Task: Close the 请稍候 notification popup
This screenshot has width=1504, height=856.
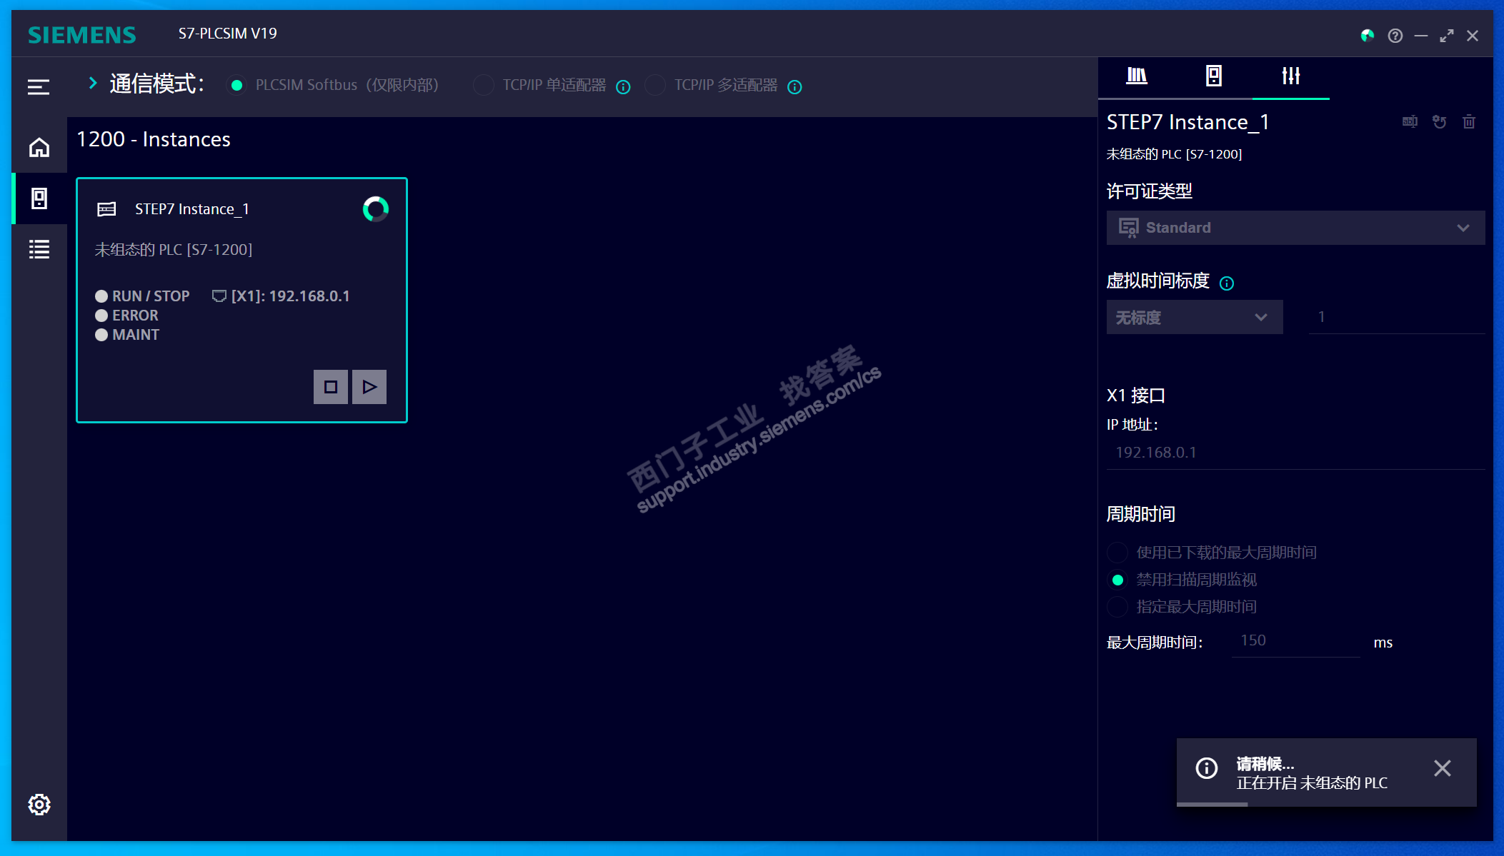Action: coord(1442,768)
